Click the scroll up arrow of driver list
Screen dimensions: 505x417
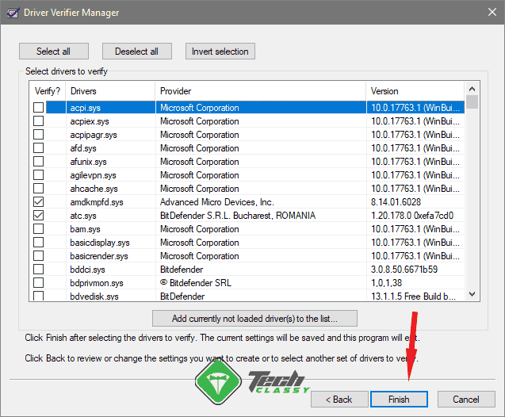[x=472, y=89]
